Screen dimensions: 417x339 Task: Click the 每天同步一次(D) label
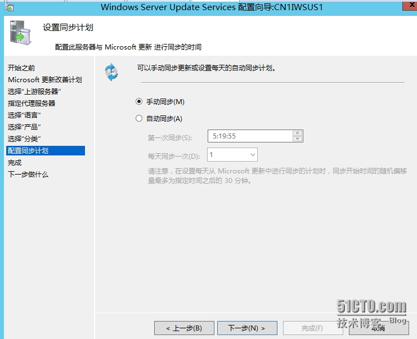click(174, 156)
